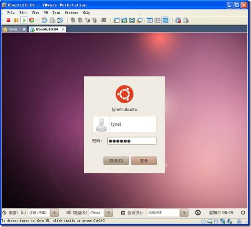Viewport: 251px width, 227px height.
Task: Open the 汉语 (中国) language combo box
Action: (x=43, y=213)
